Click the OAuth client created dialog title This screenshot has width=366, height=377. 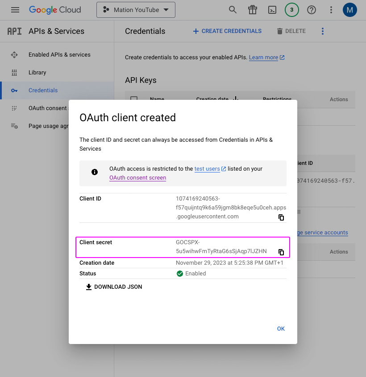(x=128, y=118)
